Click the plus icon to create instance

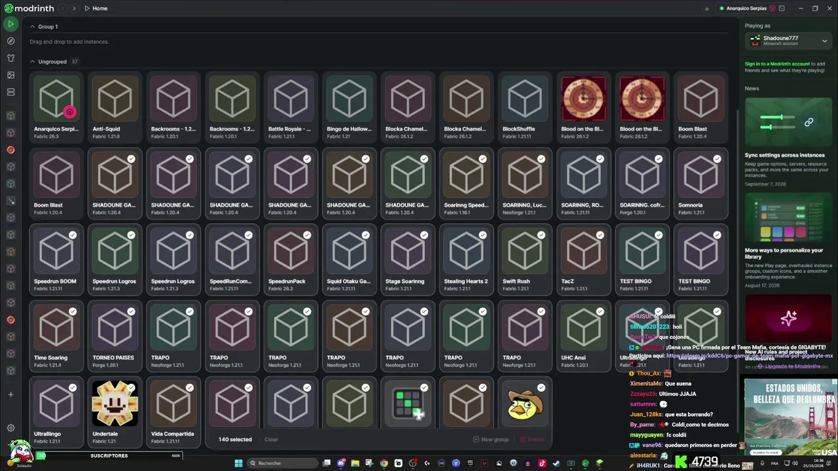(10, 394)
